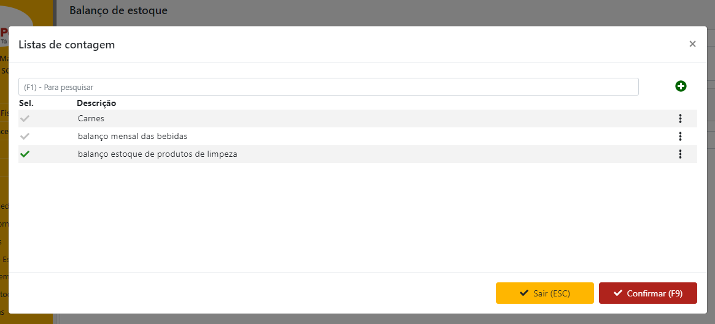This screenshot has height=324, width=715.
Task: Toggle selection checkmark for Carnes
Action: (25, 119)
